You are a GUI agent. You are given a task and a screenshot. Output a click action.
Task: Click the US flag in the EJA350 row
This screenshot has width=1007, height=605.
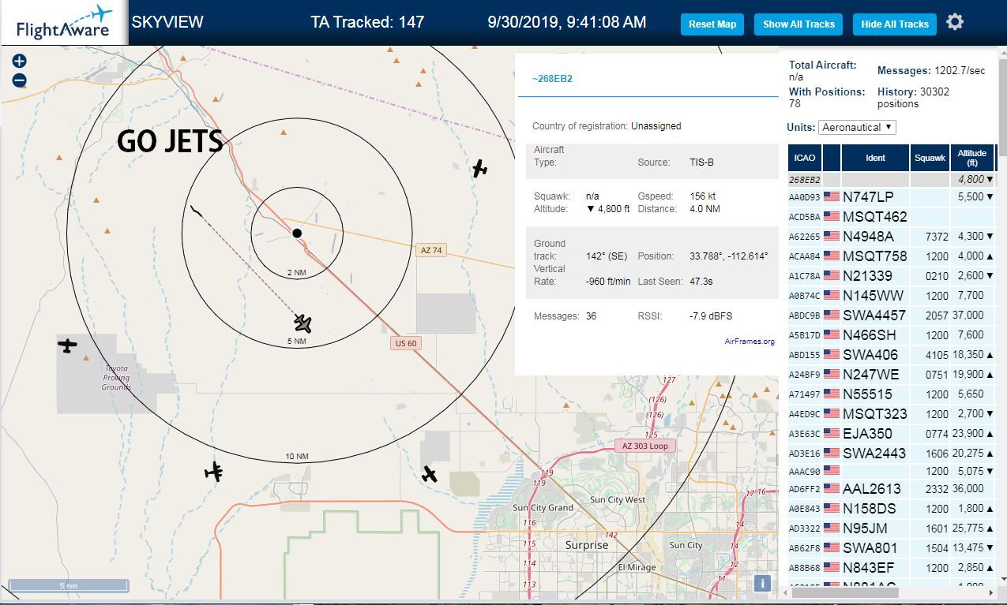(831, 434)
